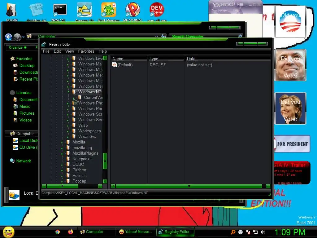
Task: Click the Hillary Did you Vote thumbnail
Action: click(x=290, y=108)
